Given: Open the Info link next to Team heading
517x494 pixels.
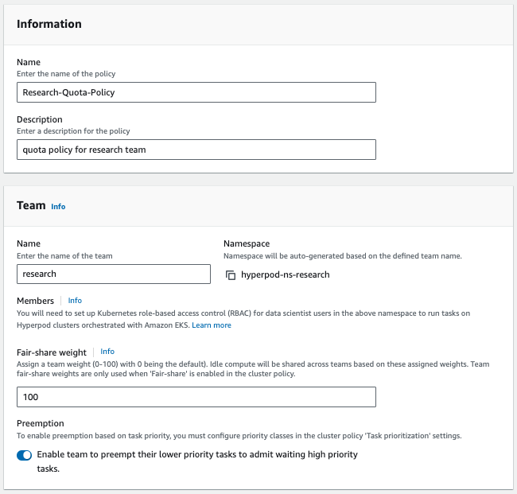Looking at the screenshot, I should click(58, 207).
